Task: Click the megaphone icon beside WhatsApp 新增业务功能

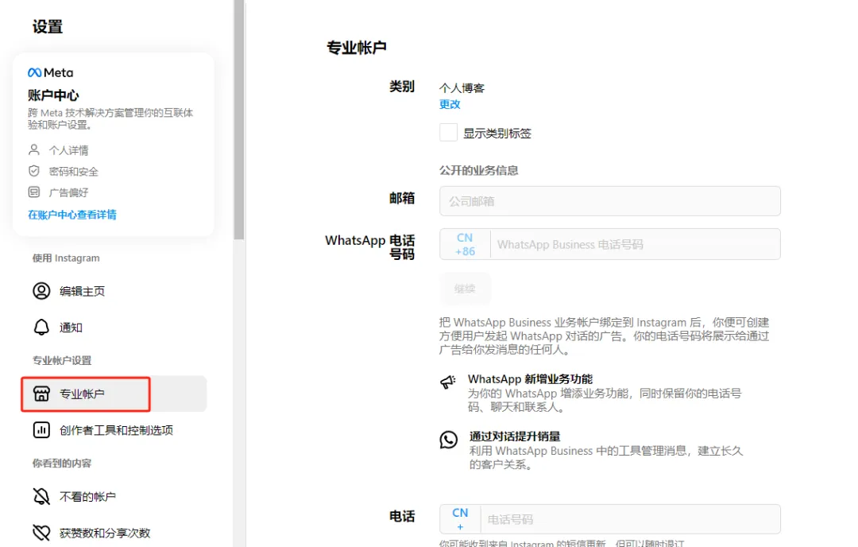Action: coord(448,382)
